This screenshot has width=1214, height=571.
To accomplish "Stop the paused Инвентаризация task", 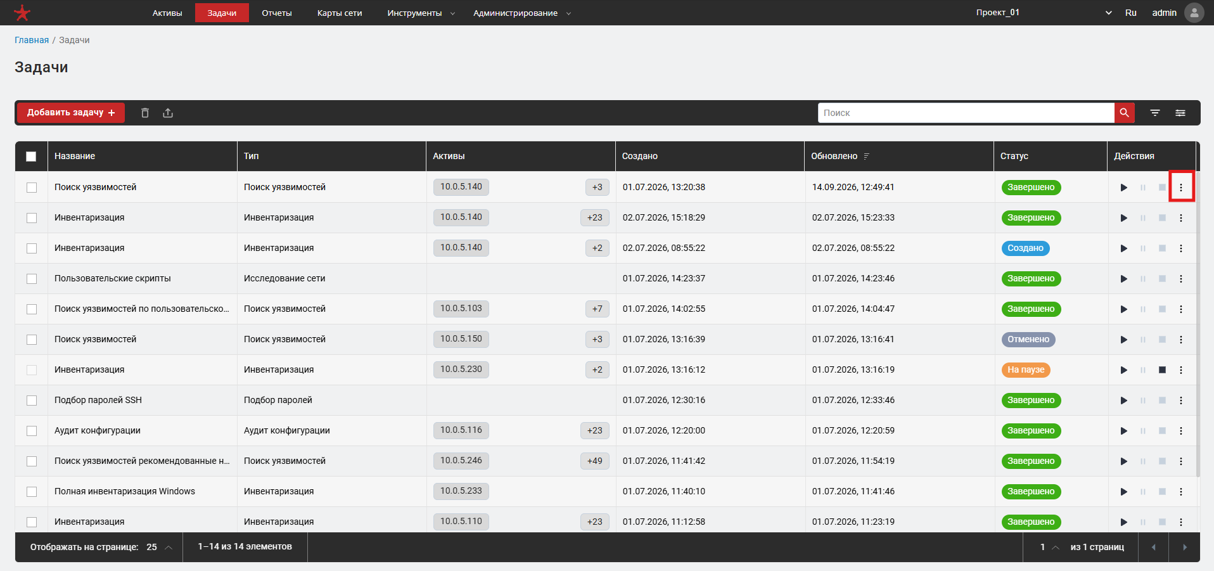I will (1162, 370).
